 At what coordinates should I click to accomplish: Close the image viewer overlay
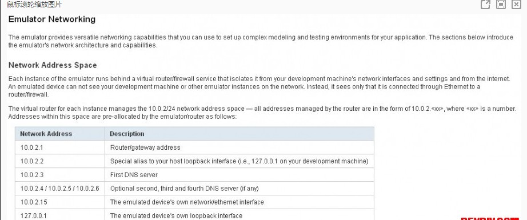tap(516, 5)
